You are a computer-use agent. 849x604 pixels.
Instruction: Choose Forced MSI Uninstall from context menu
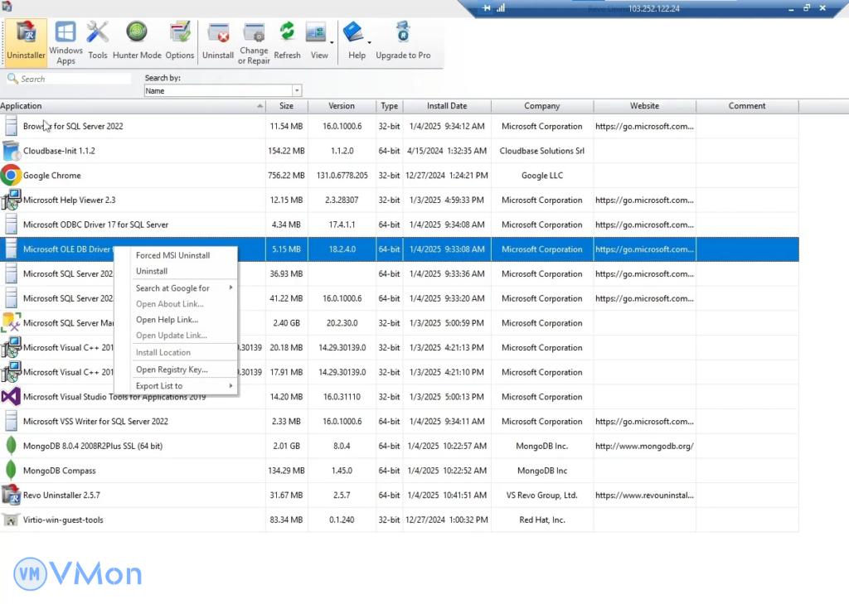pos(172,256)
